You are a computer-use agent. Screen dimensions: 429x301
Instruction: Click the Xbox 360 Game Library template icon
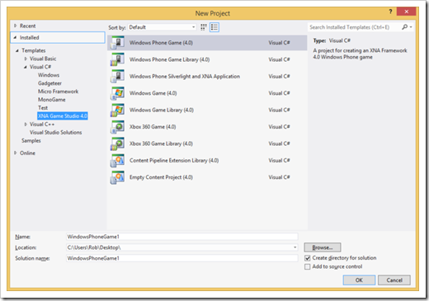[x=117, y=143]
